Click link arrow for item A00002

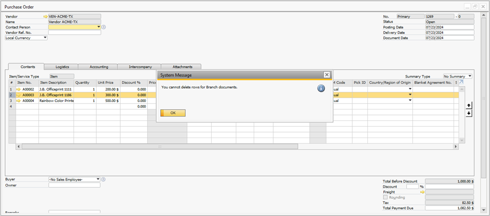19,89
